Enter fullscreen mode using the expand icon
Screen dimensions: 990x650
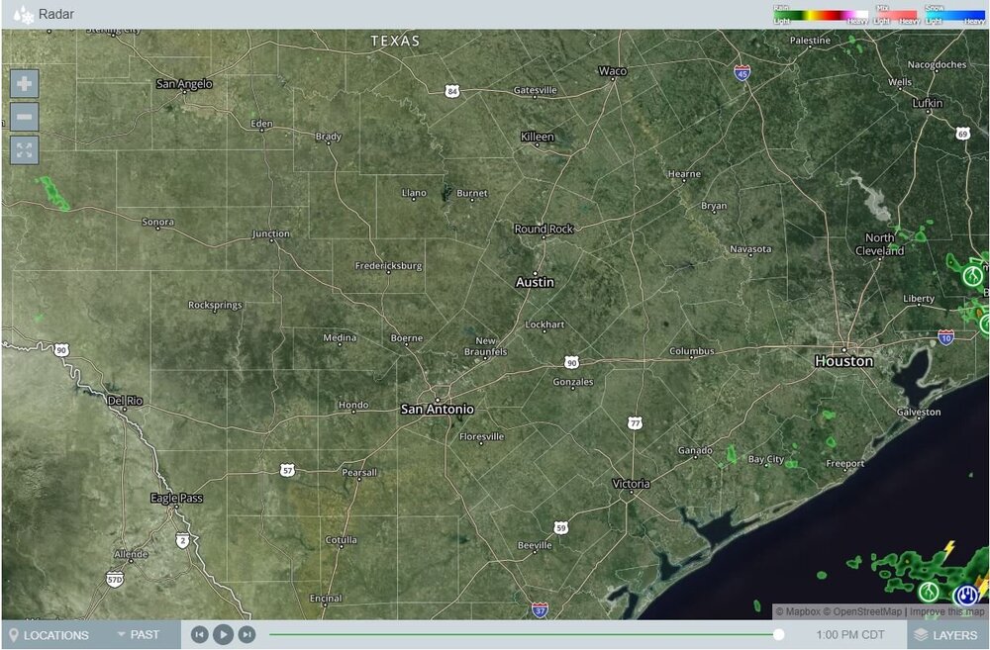(24, 150)
